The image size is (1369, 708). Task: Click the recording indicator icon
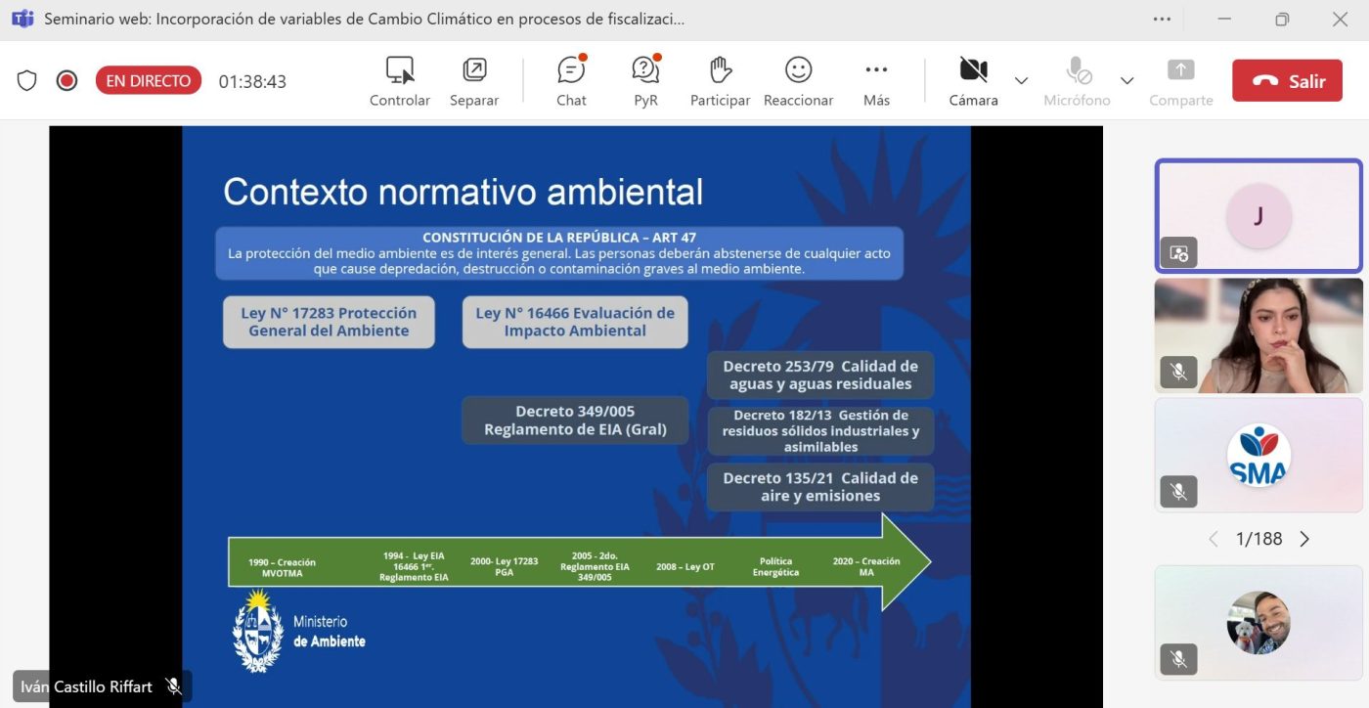point(66,81)
